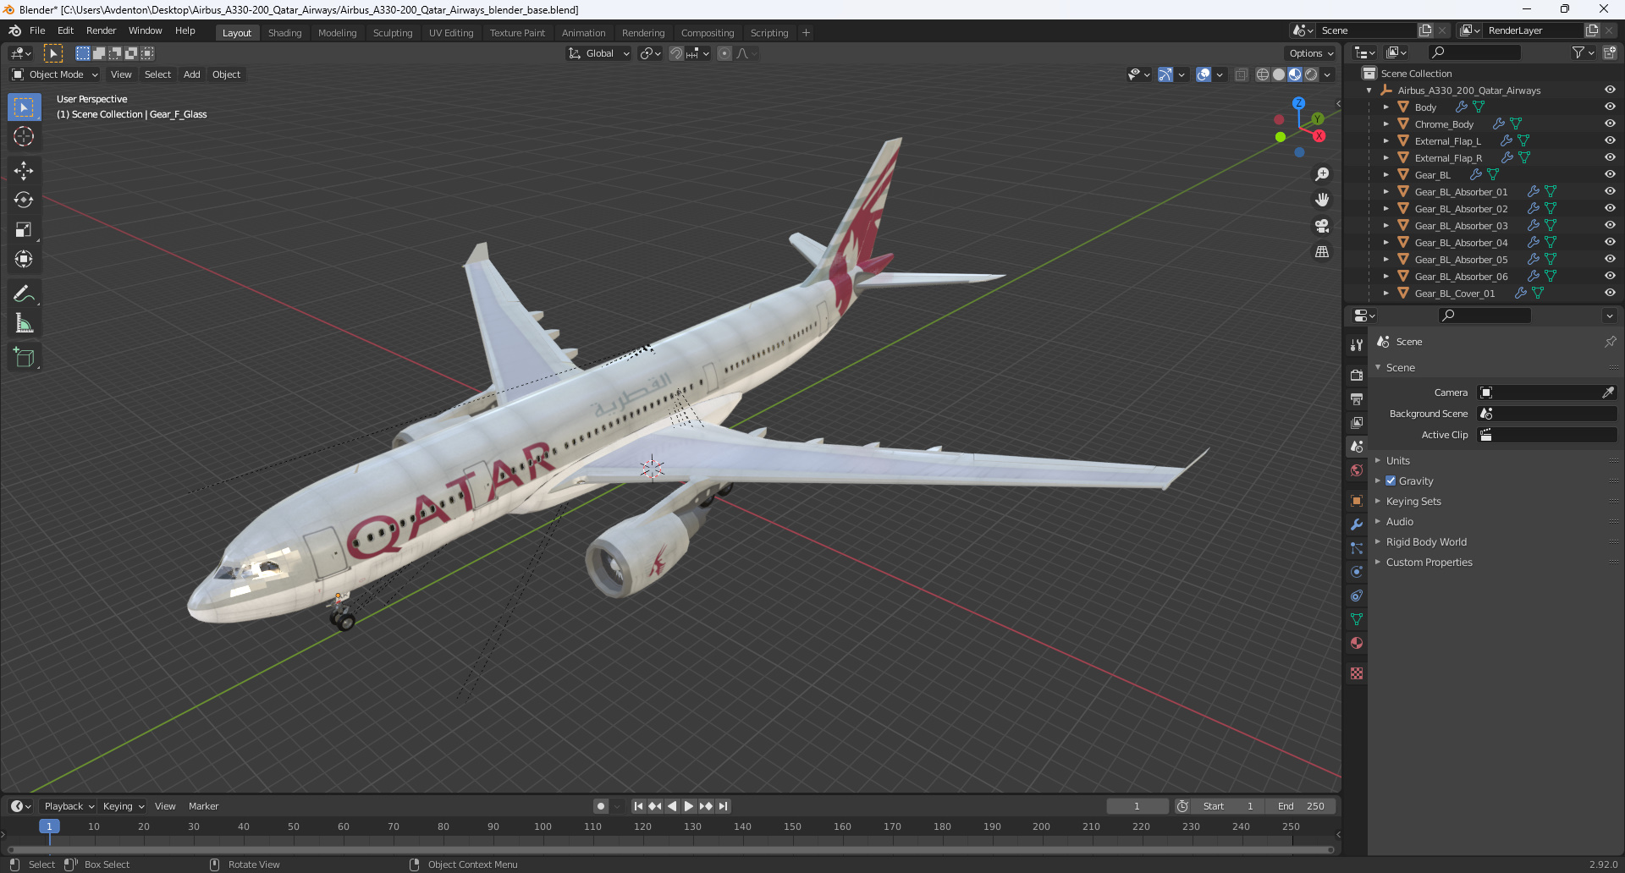This screenshot has height=873, width=1625.
Task: Toggle the Gravity checkbox
Action: pos(1391,480)
